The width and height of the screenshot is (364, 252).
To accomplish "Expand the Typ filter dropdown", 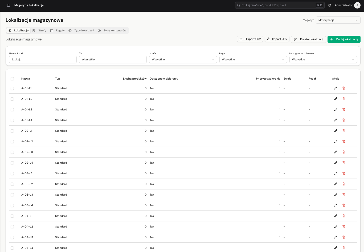I will coord(113,60).
